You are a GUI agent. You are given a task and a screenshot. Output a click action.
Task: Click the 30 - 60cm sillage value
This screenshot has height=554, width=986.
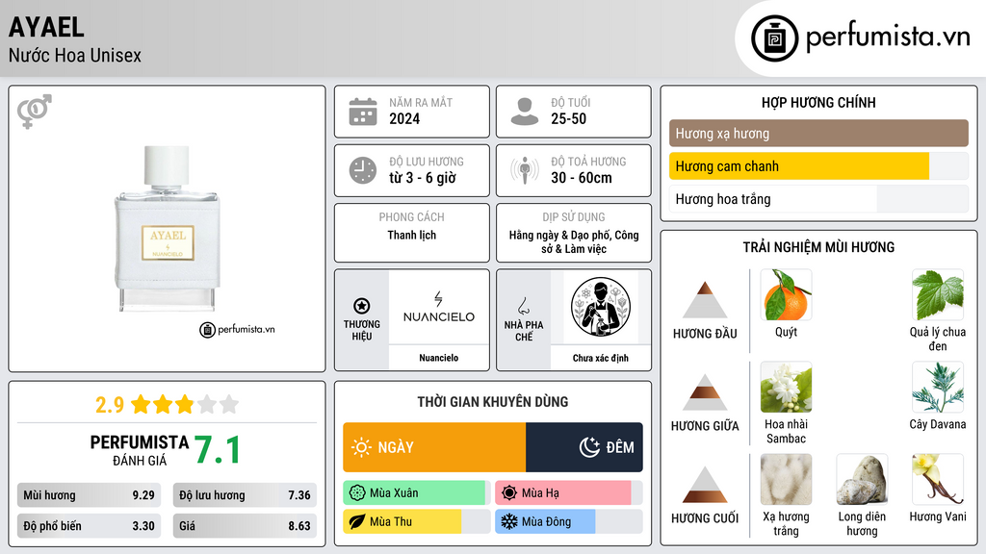pos(581,178)
